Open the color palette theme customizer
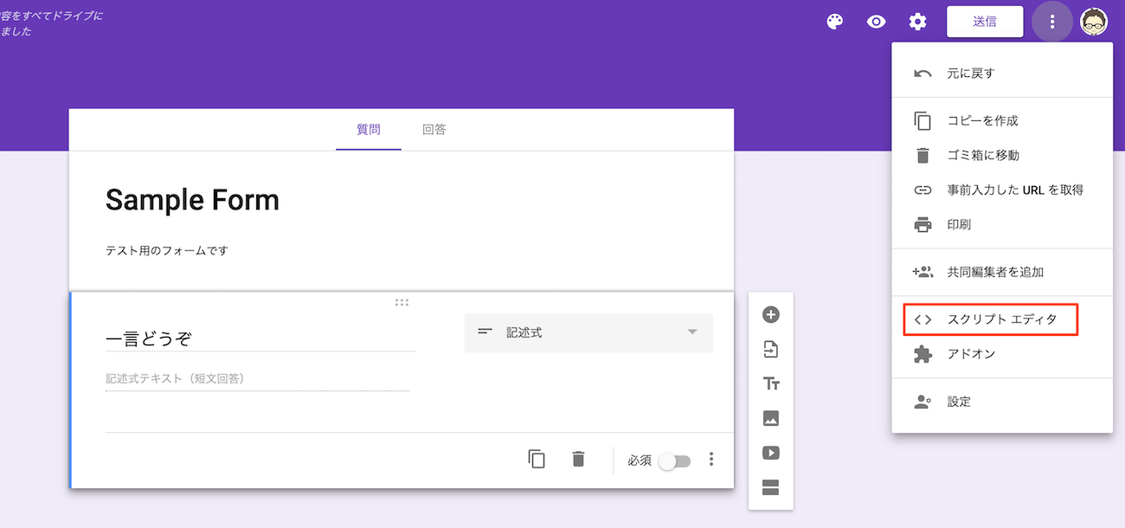1125x528 pixels. pos(834,22)
